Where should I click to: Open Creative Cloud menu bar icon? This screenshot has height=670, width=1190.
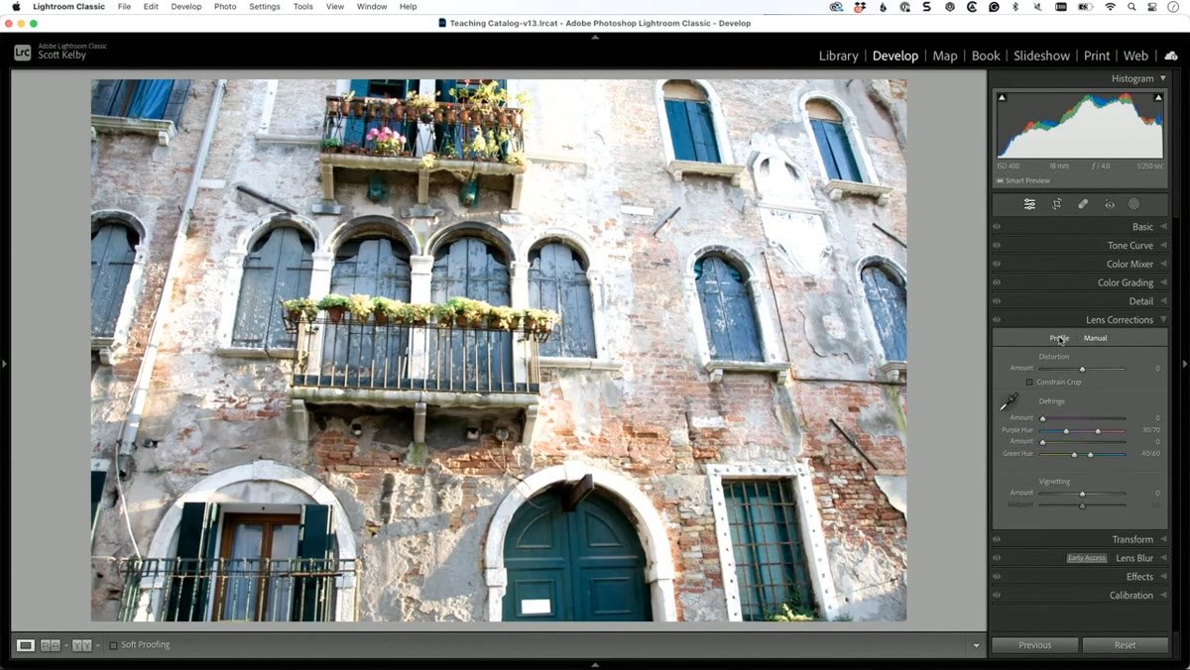(x=836, y=7)
